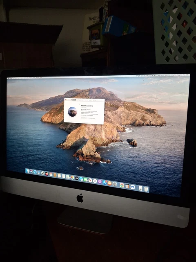Open the document stack beside Trash
Screen dimensions: 196x262
pyautogui.click(x=140, y=188)
